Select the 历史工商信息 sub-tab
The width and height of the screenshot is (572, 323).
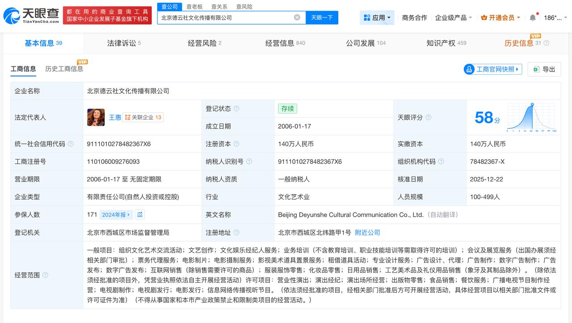(64, 69)
